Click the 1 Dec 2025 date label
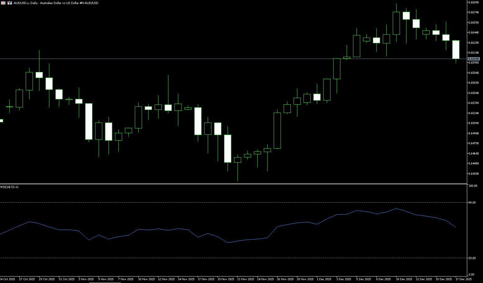The image size is (483, 283). coord(324,279)
